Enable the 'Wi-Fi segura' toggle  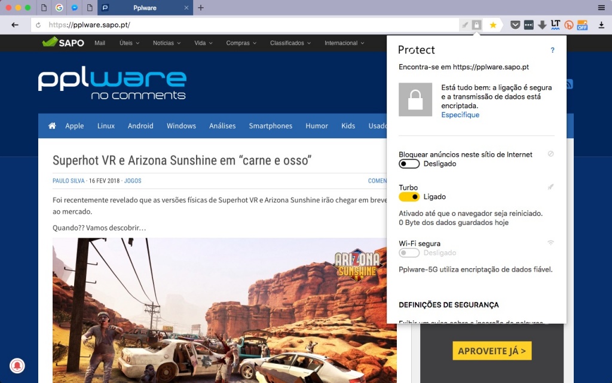(x=409, y=253)
